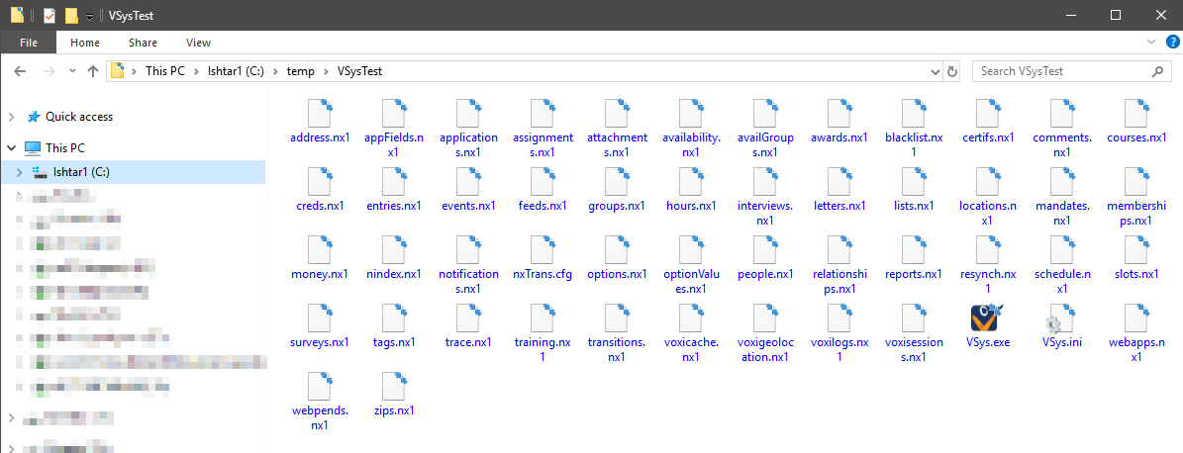Click the temp folder in breadcrumb path
Screen dimensions: 1183x453
click(300, 71)
